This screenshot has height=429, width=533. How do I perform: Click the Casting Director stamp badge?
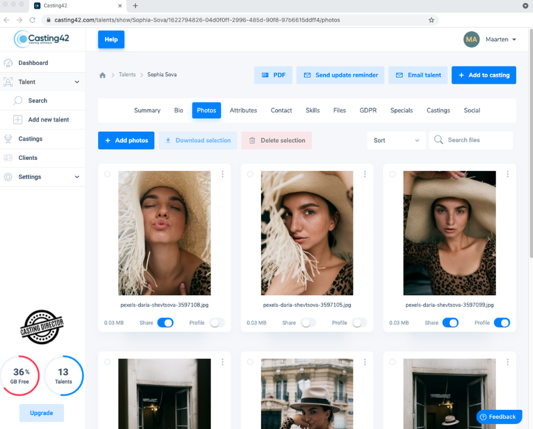coord(42,327)
